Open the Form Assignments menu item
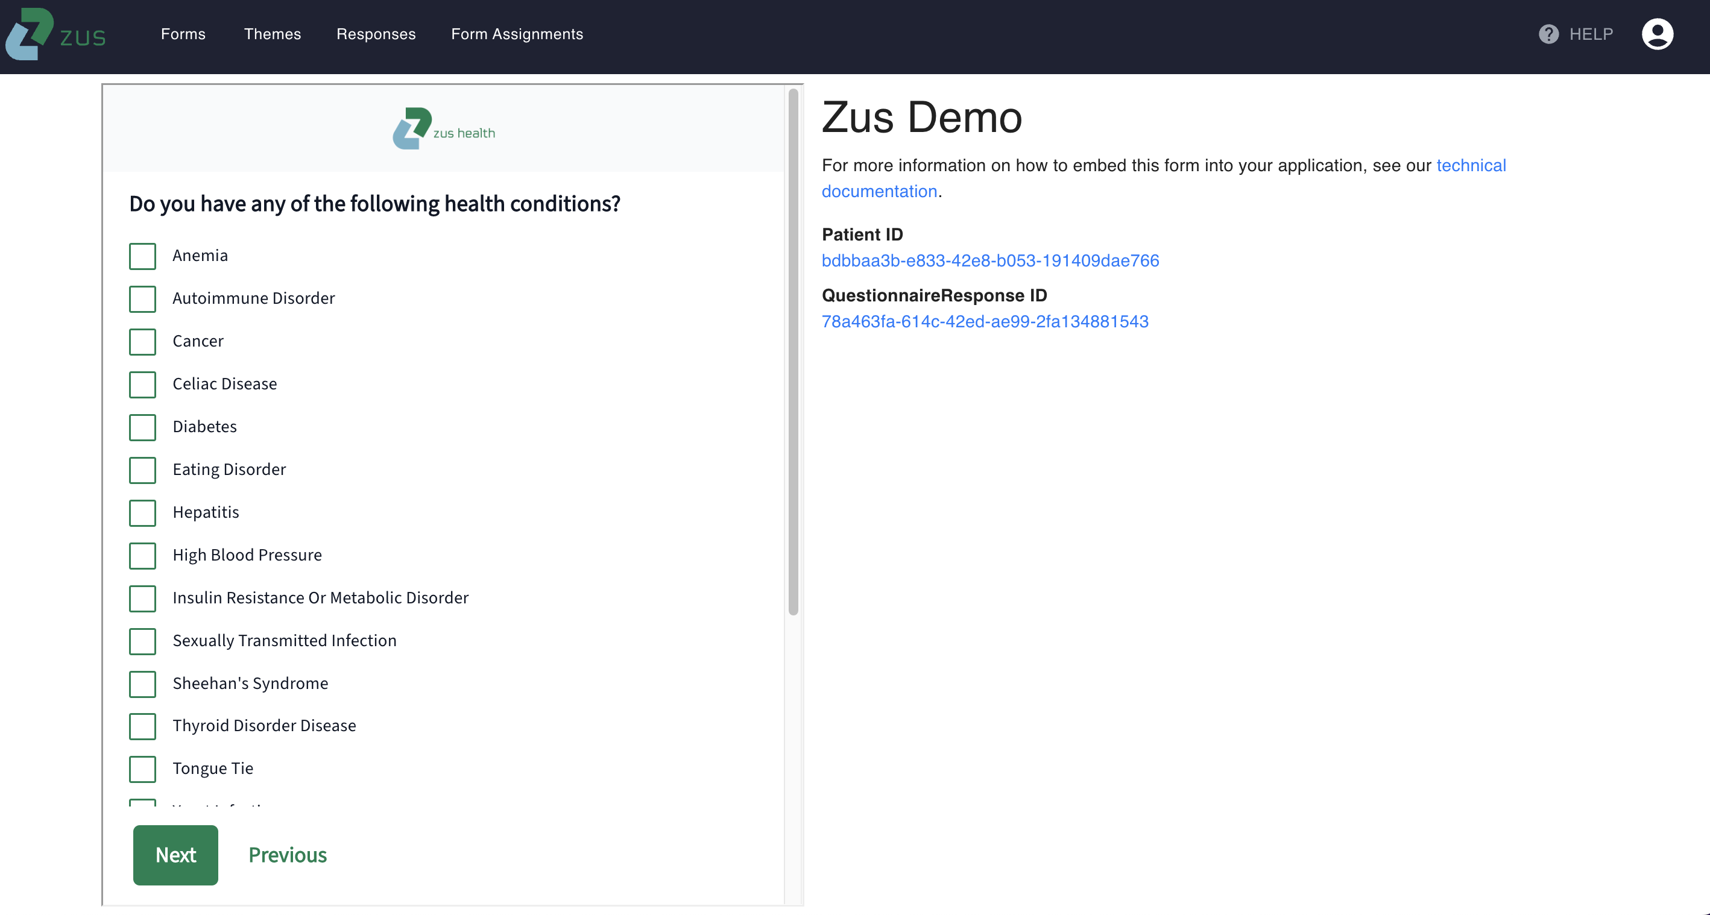 tap(517, 34)
